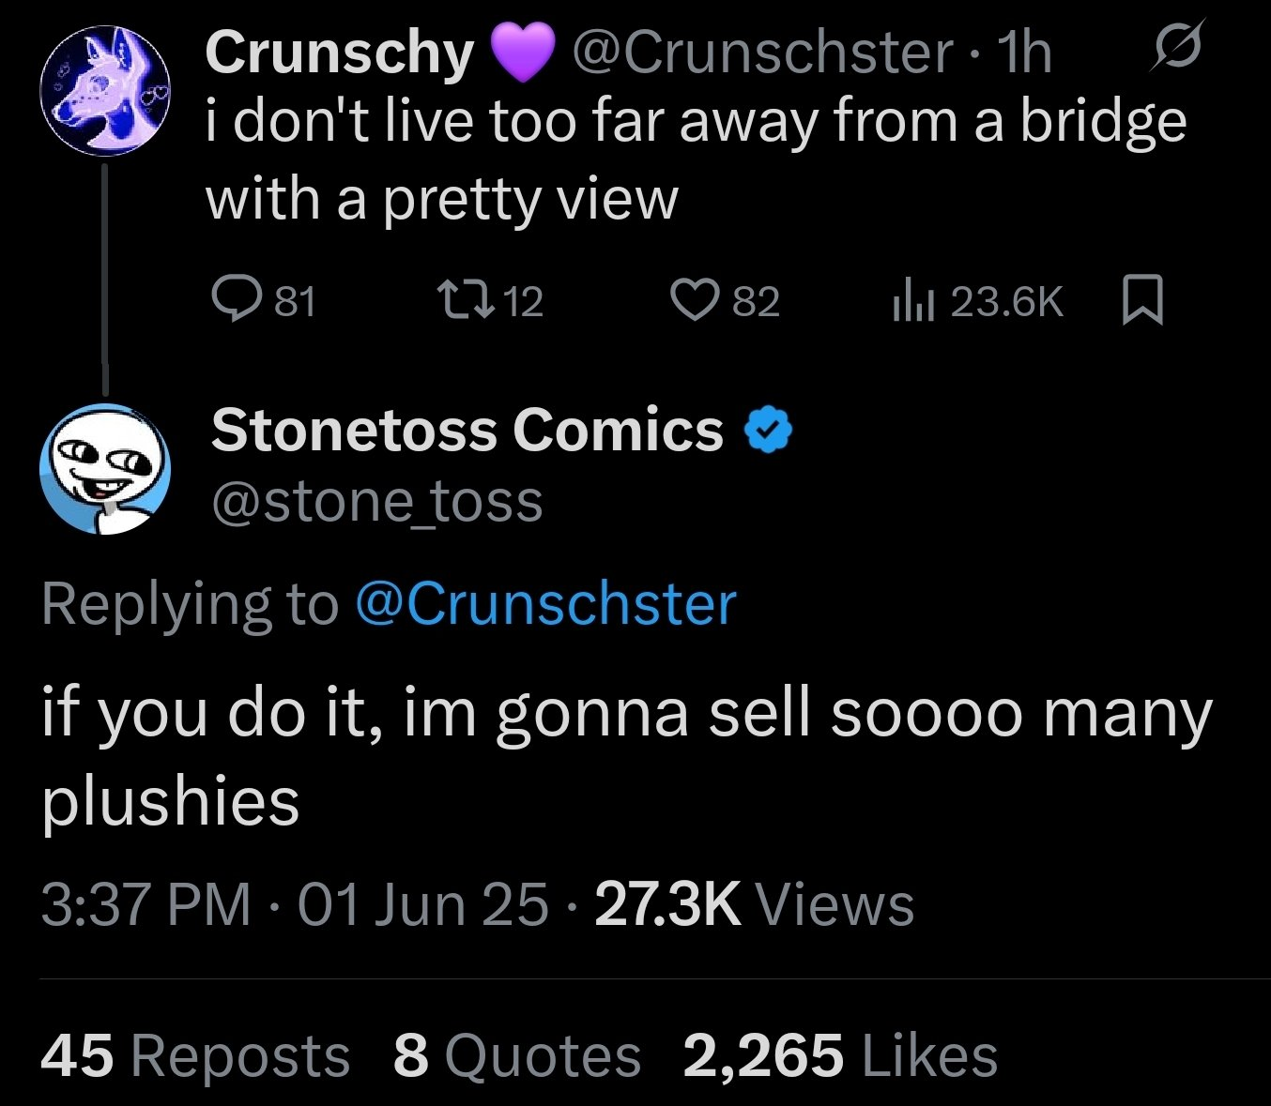The height and width of the screenshot is (1106, 1271).
Task: Click the Stonetoss Comics display name
Action: 467,430
